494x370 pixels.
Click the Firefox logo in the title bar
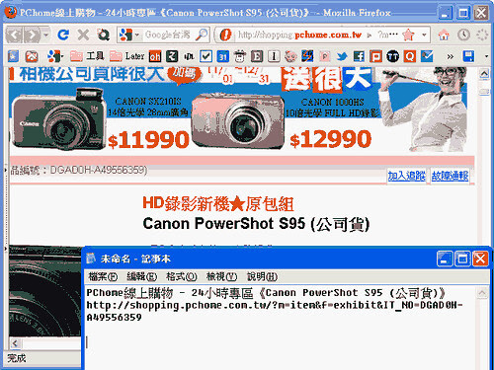click(11, 13)
